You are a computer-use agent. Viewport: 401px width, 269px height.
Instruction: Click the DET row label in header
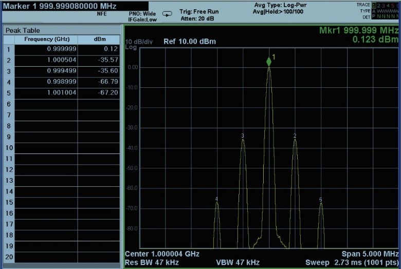coord(366,17)
